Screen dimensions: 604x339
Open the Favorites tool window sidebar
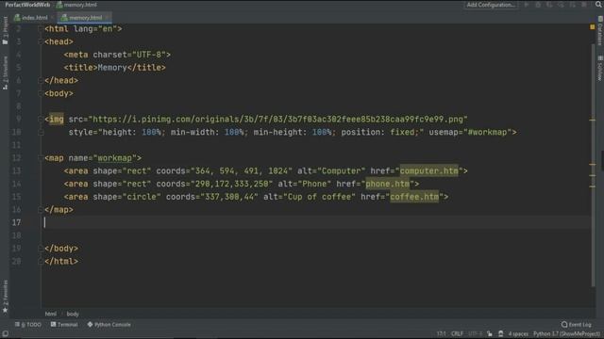(5, 296)
